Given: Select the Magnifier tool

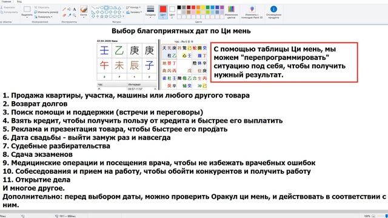Looking at the screenshot, I should (x=74, y=15).
